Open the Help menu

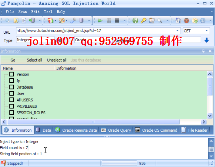61,12
